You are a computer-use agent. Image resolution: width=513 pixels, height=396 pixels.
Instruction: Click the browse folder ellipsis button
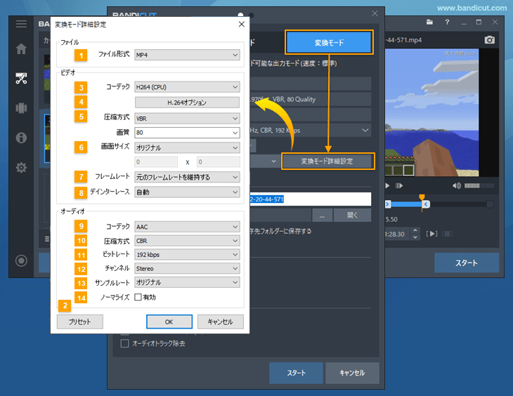coord(323,216)
